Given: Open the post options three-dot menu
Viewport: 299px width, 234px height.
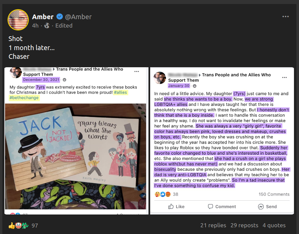Looking at the screenshot, I should coord(286,16).
